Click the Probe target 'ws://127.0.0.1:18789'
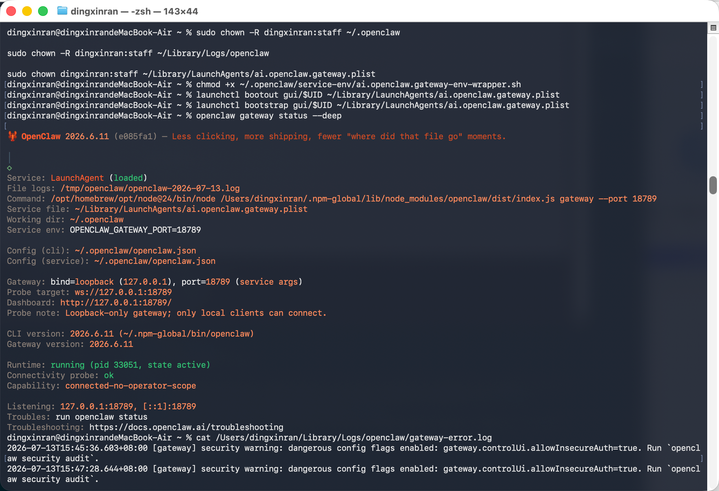719x491 pixels. [123, 292]
